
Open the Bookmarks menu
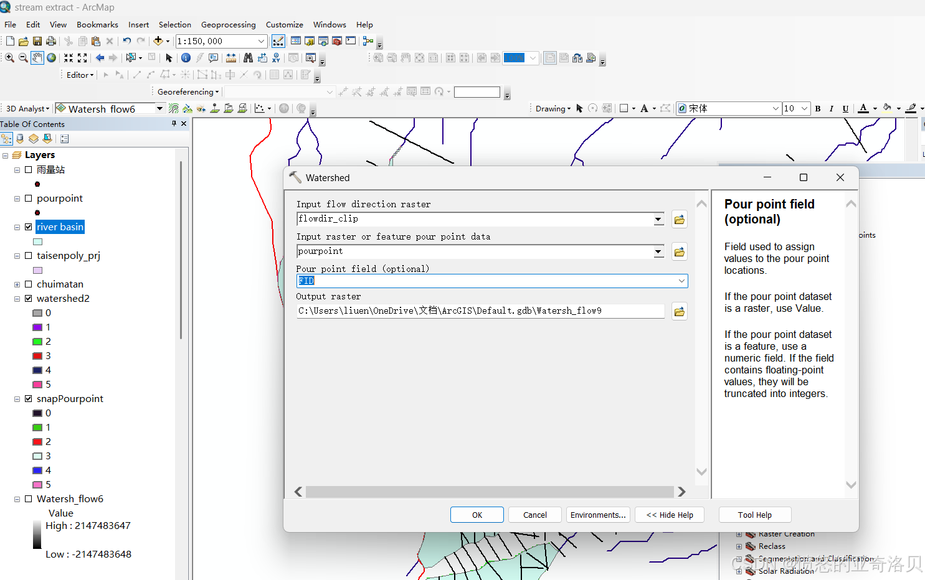tap(97, 24)
